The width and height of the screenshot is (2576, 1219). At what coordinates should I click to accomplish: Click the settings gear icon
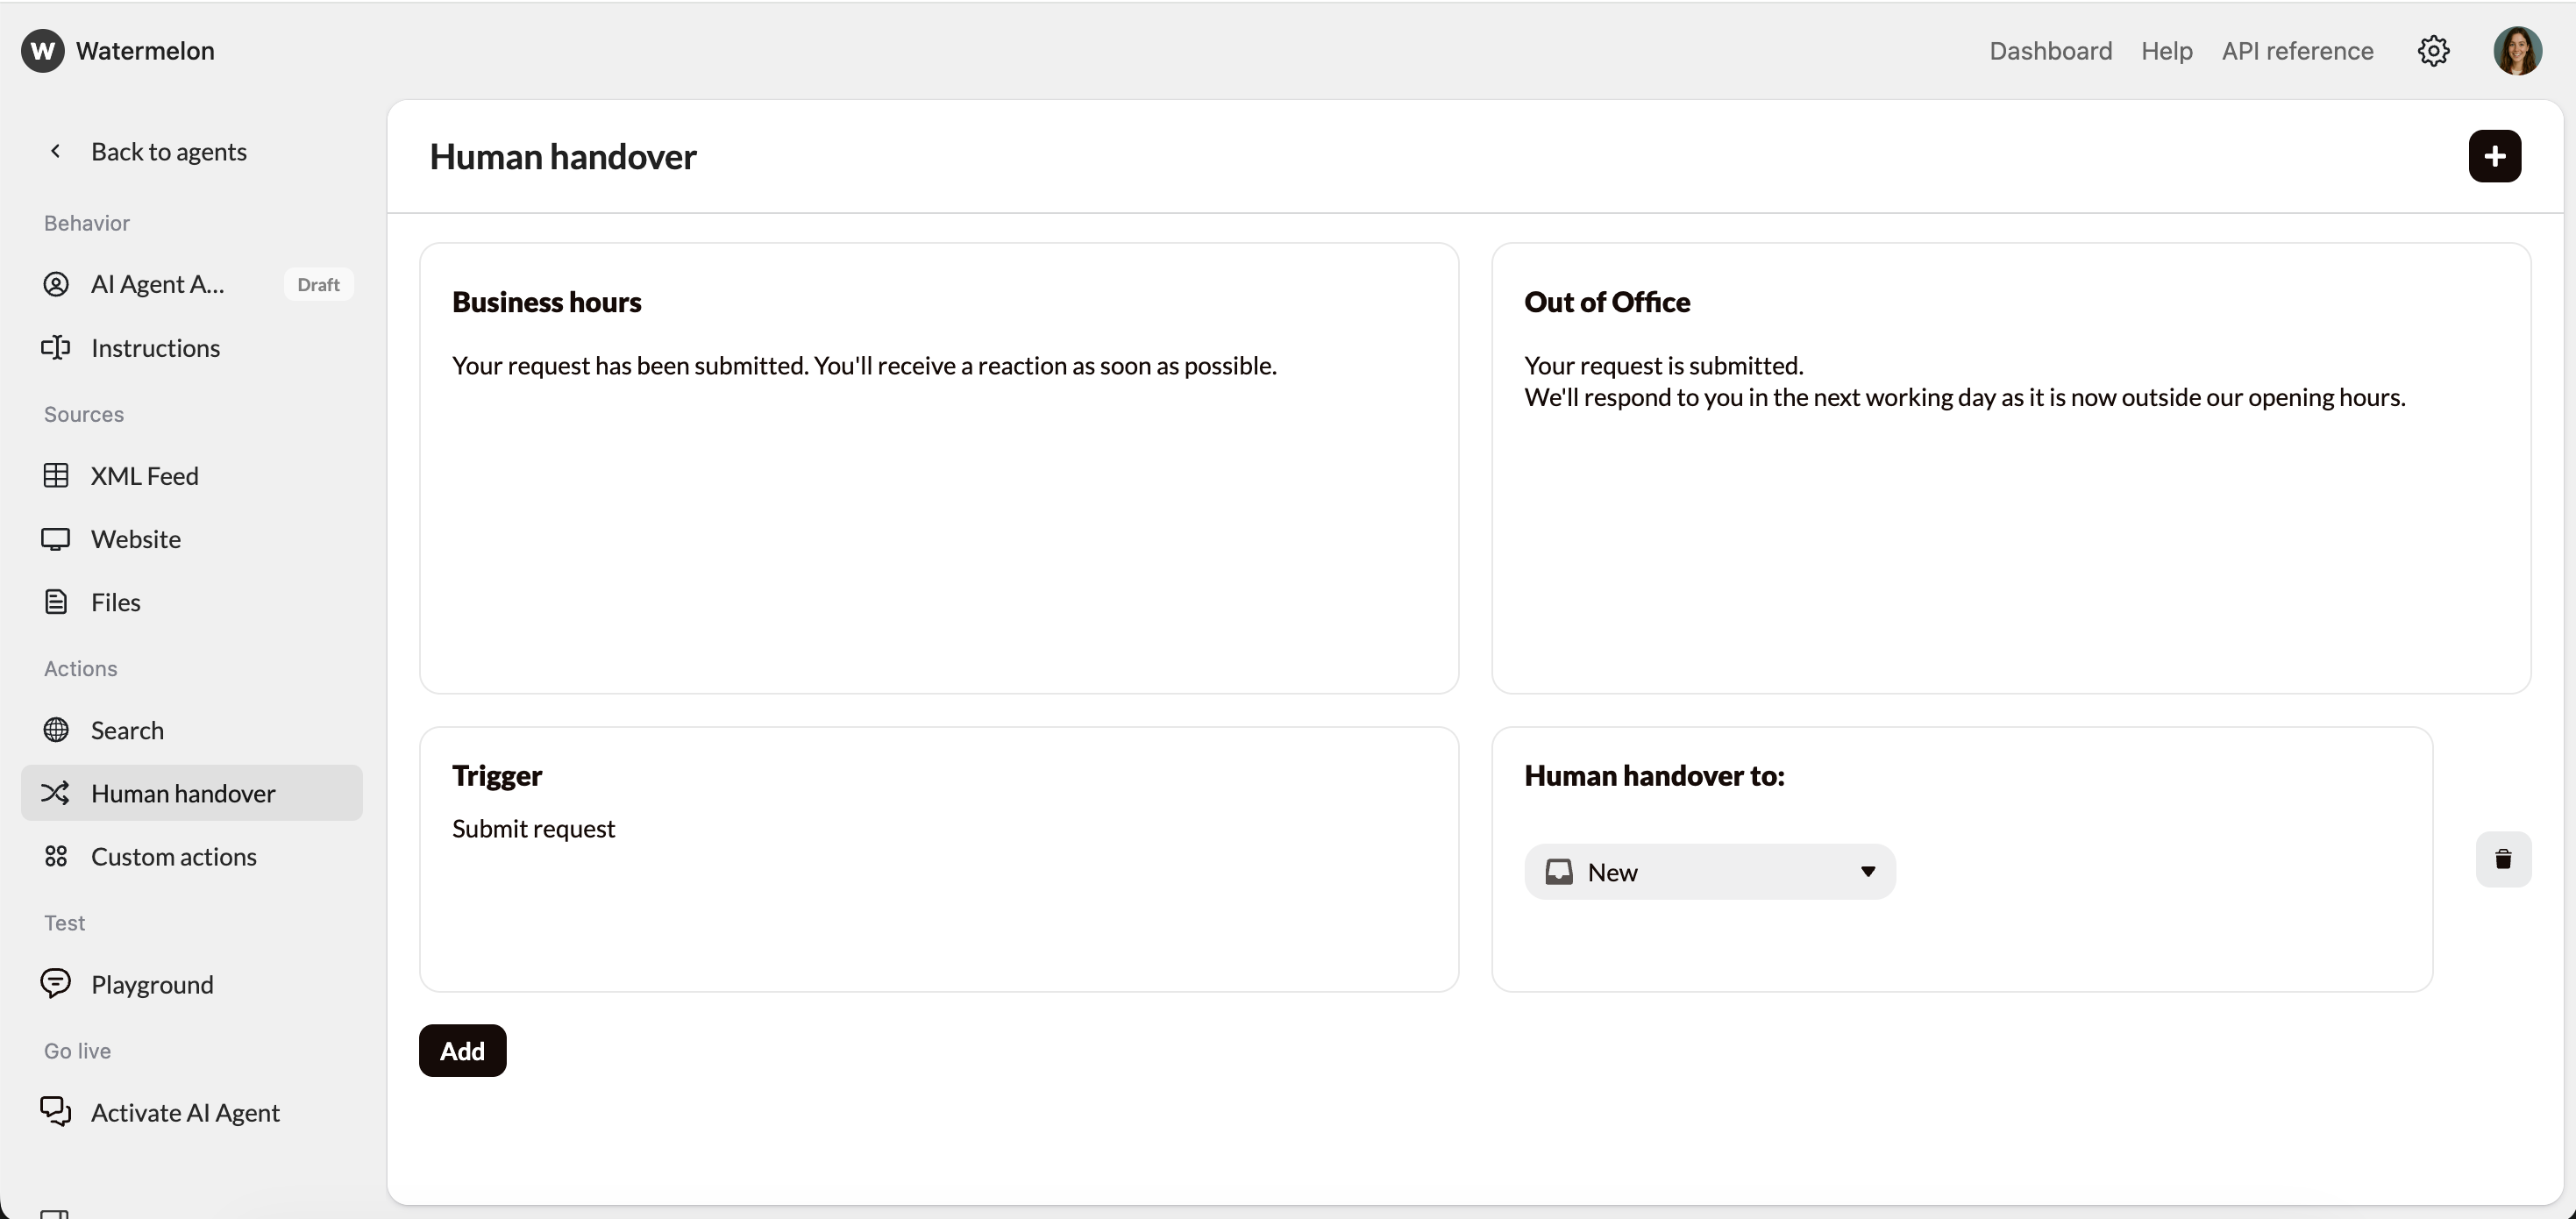tap(2433, 51)
